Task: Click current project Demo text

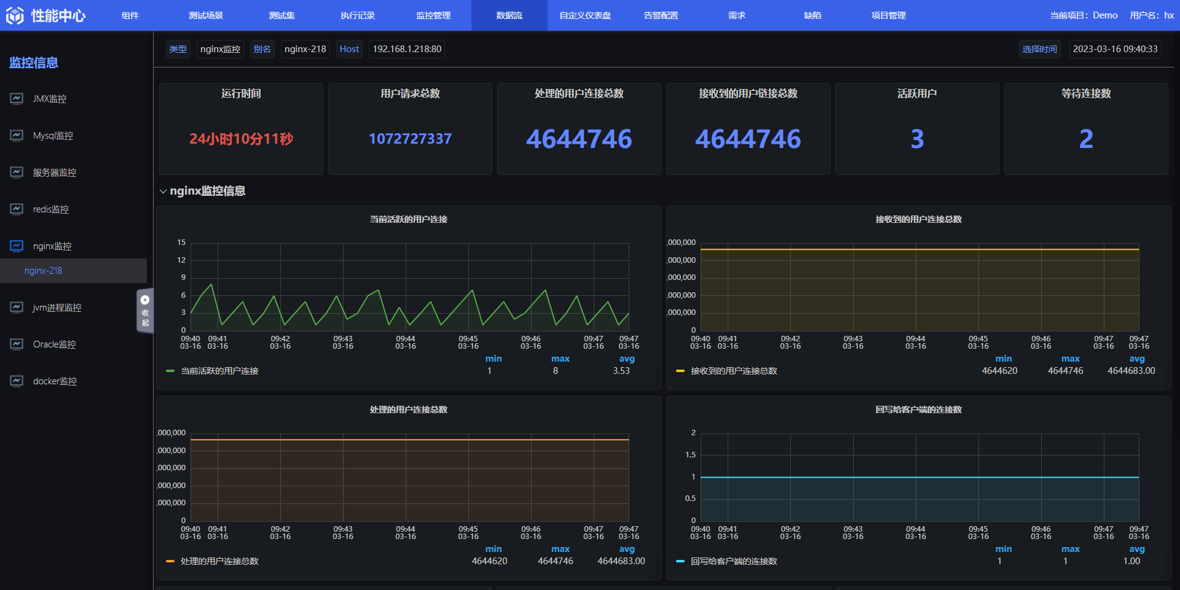Action: pos(1084,15)
